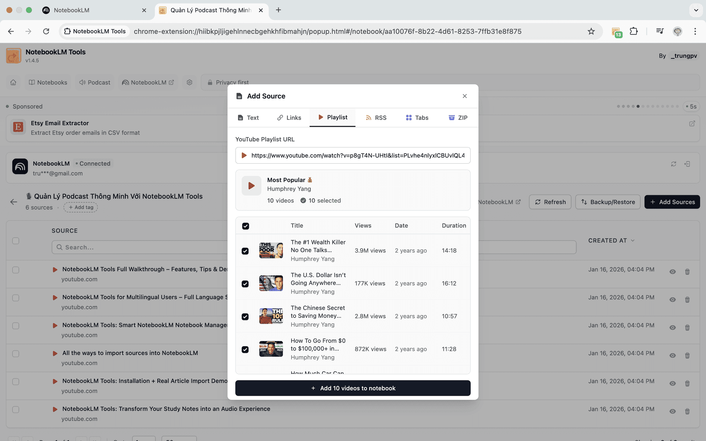Open the Podcast section in the extension nav

pyautogui.click(x=94, y=82)
